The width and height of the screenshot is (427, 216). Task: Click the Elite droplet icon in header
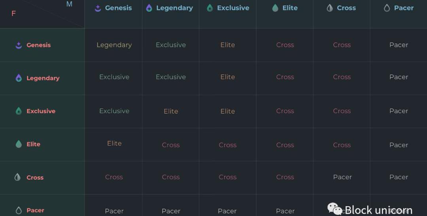(x=275, y=8)
